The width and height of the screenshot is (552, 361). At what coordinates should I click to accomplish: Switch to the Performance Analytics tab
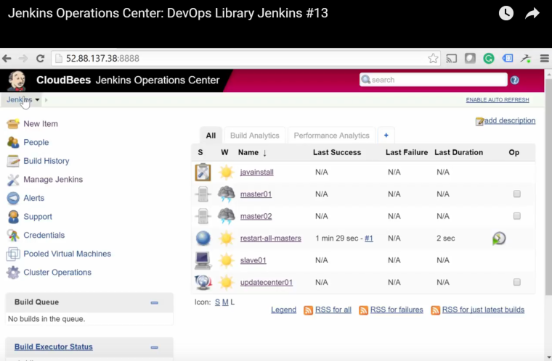(331, 136)
